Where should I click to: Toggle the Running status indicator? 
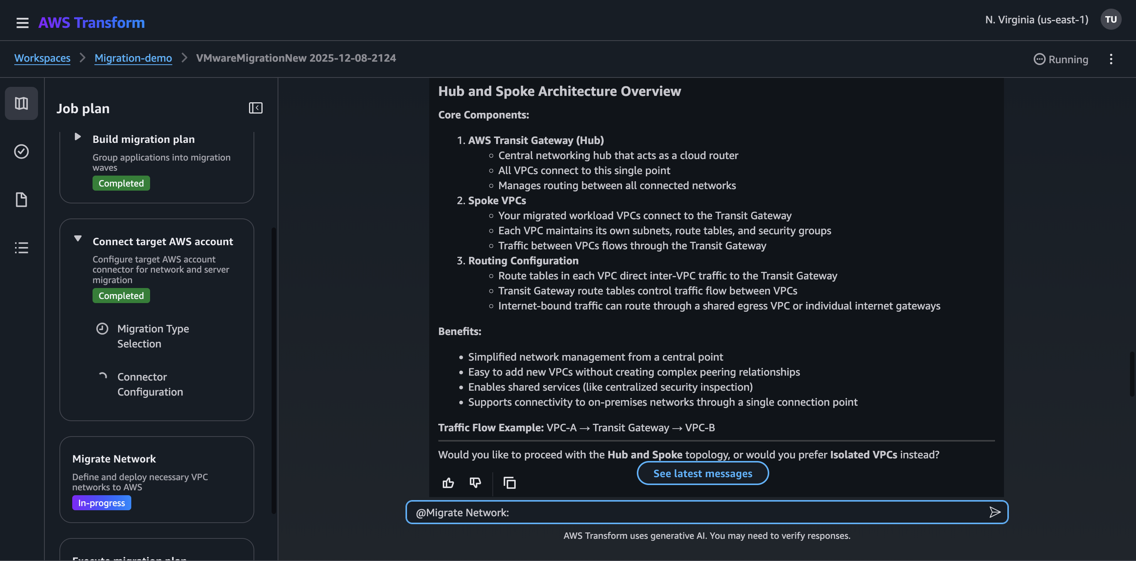1060,59
